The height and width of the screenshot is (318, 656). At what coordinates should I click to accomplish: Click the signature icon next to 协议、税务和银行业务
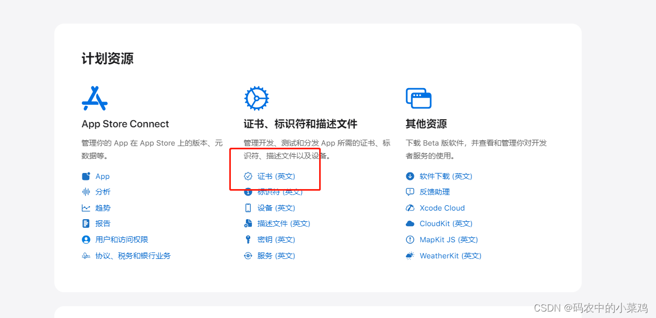86,256
